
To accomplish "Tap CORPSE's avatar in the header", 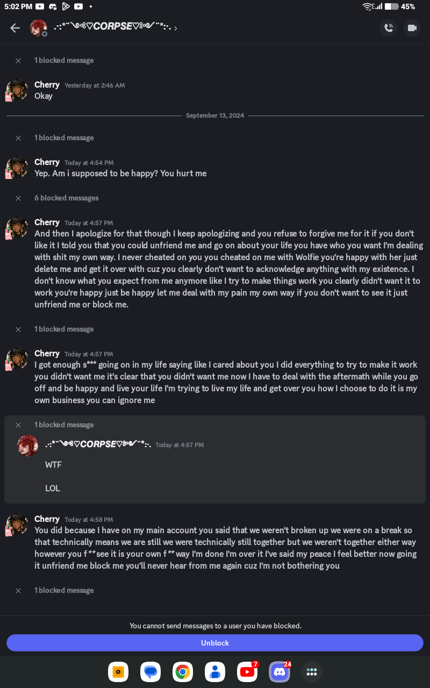I will coord(38,28).
